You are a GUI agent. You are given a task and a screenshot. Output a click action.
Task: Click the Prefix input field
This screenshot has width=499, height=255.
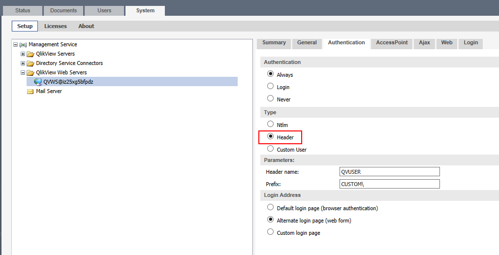click(390, 184)
